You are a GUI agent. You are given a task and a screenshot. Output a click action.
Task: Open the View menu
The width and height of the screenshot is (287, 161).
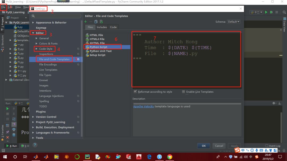(18, 7)
